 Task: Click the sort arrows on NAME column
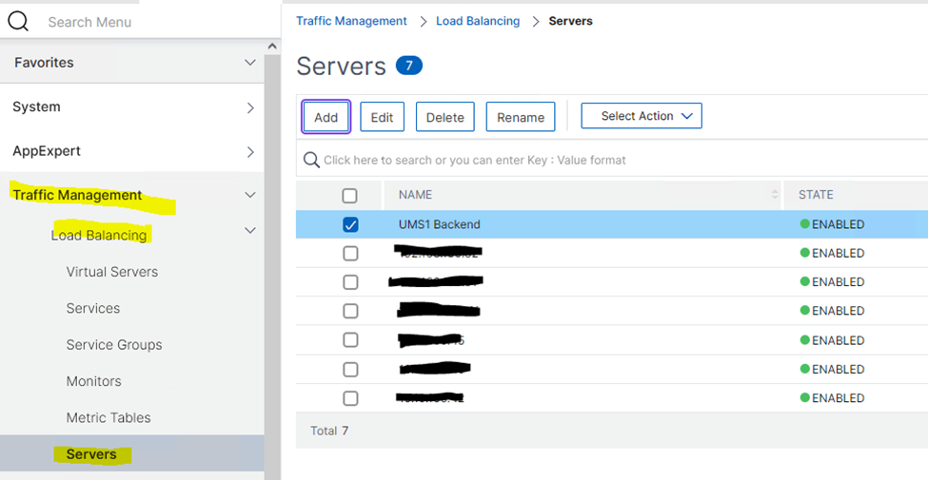774,195
